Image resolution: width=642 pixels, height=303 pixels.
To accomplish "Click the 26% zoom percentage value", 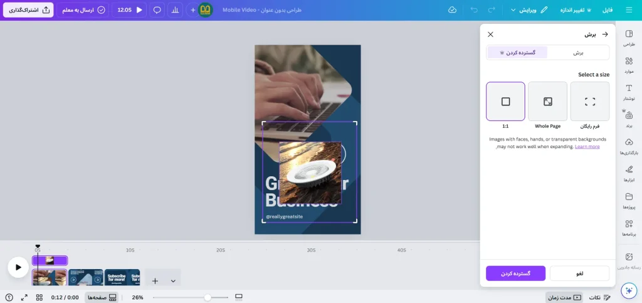I will [137, 297].
